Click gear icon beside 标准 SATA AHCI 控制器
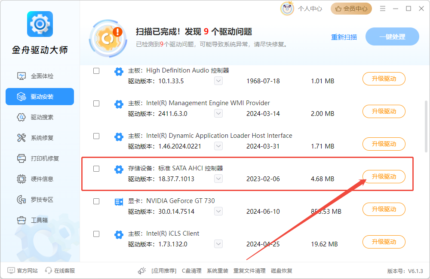 119,169
